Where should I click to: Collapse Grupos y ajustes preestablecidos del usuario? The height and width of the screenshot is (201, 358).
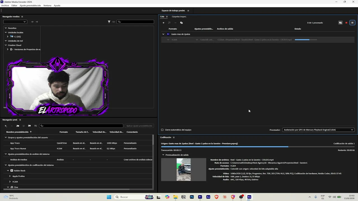point(6,138)
